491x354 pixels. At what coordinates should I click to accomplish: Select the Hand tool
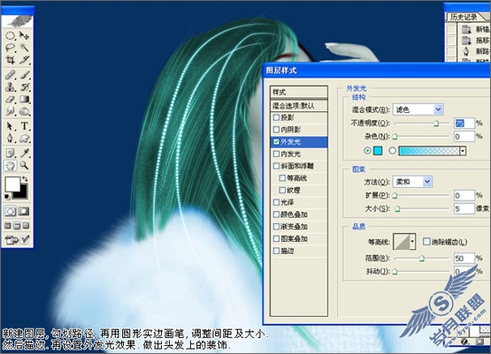pyautogui.click(x=10, y=165)
